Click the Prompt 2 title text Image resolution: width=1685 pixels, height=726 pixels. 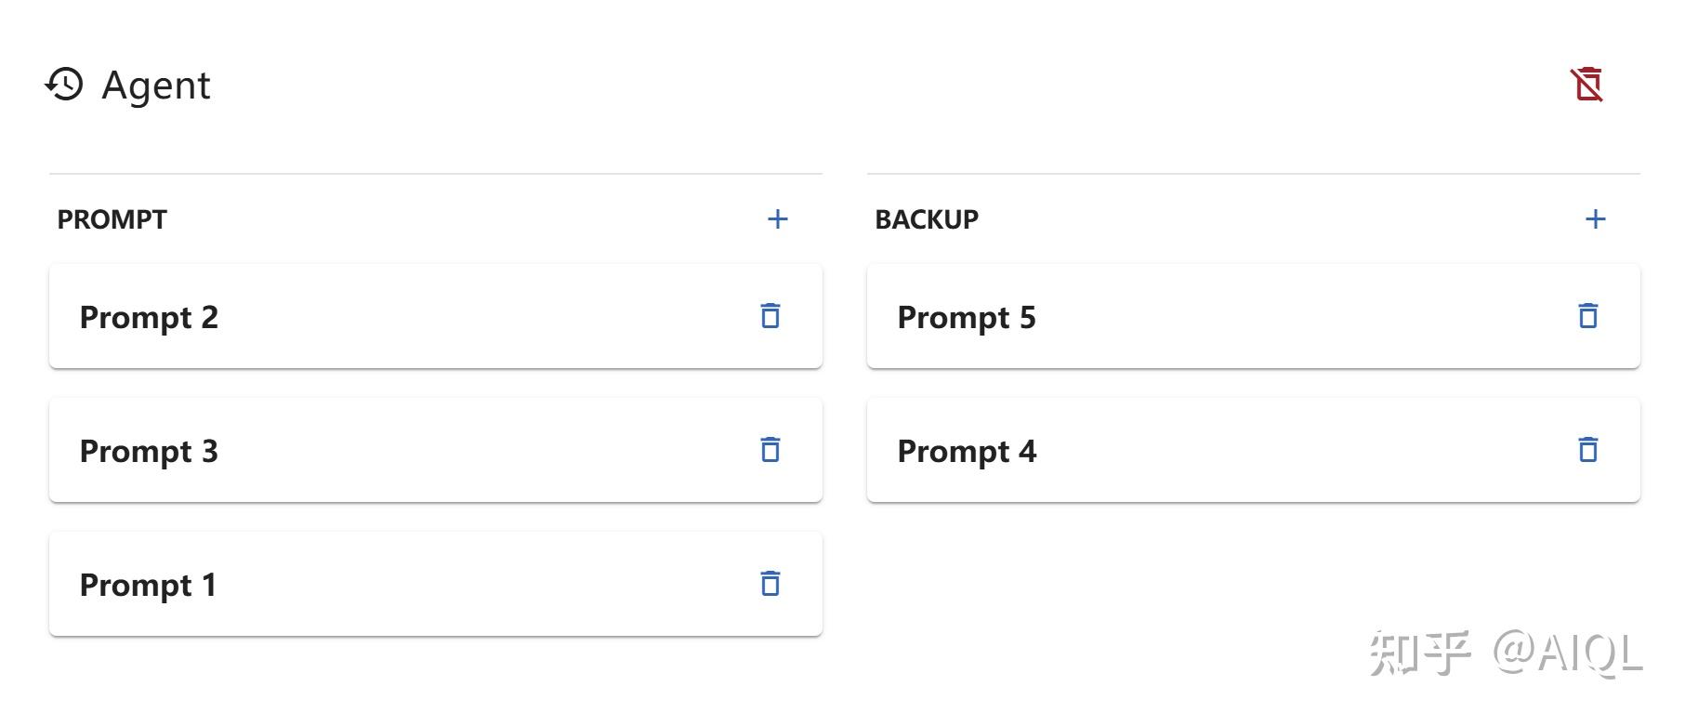pyautogui.click(x=149, y=317)
